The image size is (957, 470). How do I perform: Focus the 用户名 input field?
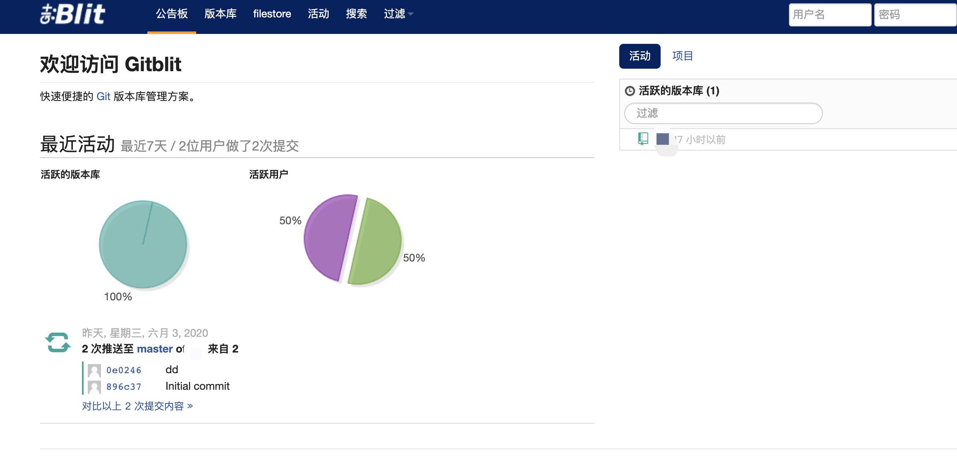click(x=830, y=15)
